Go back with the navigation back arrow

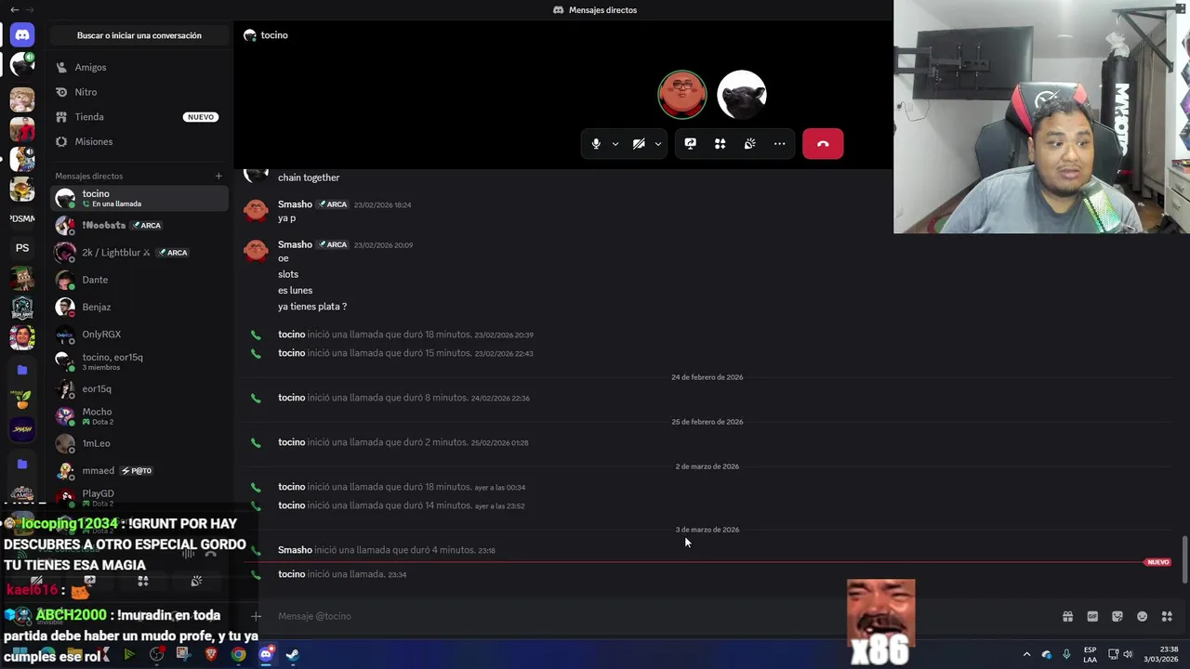coord(15,9)
